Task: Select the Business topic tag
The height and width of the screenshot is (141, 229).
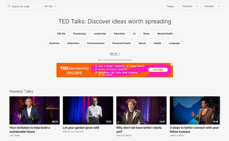Action: [x=55, y=43]
